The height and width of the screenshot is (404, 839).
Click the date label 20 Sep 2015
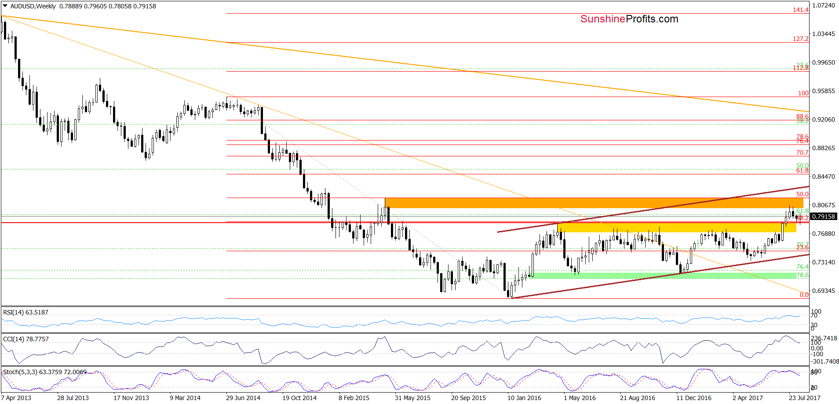468,398
